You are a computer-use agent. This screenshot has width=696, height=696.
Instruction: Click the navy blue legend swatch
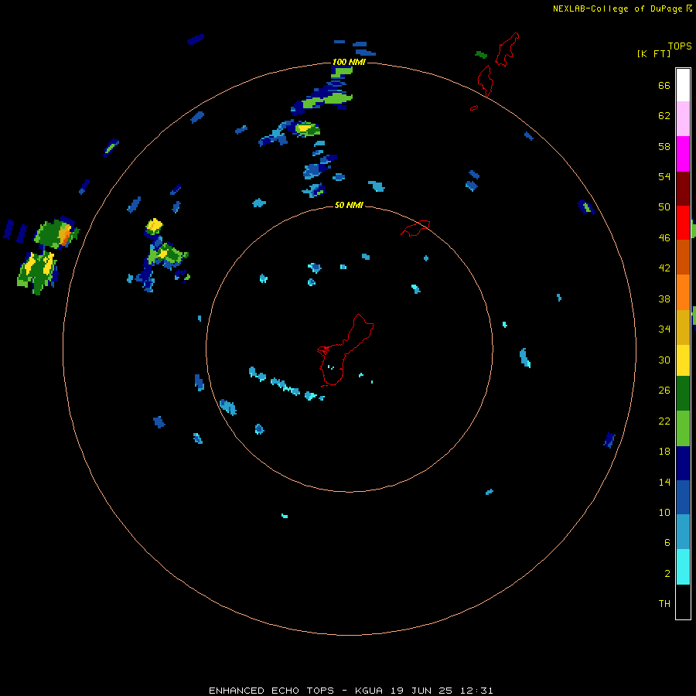click(683, 463)
